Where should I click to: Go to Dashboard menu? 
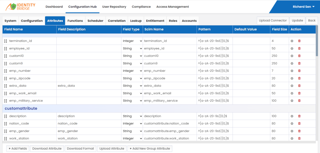54,7
